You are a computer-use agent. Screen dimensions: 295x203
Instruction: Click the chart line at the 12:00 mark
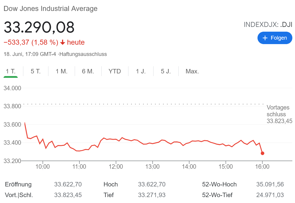[116, 139]
